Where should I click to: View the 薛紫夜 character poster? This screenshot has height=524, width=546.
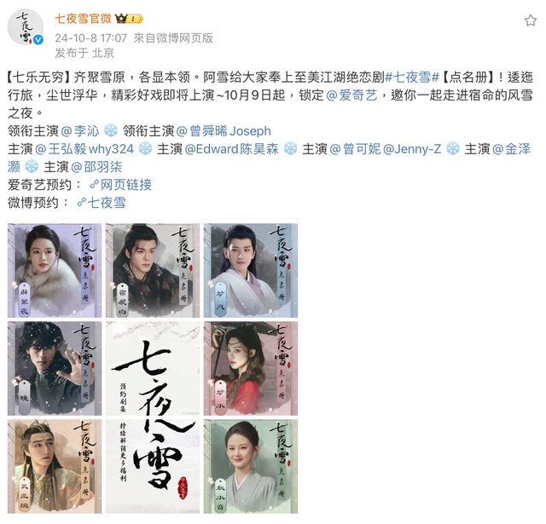click(x=55, y=270)
